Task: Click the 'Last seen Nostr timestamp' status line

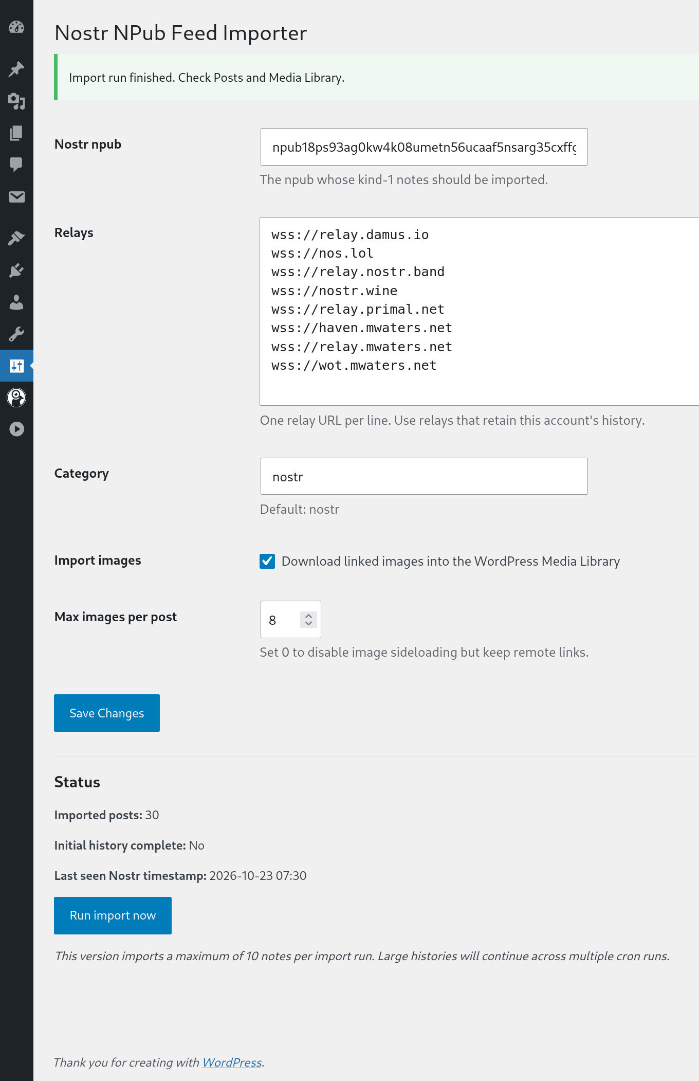Action: click(x=180, y=875)
